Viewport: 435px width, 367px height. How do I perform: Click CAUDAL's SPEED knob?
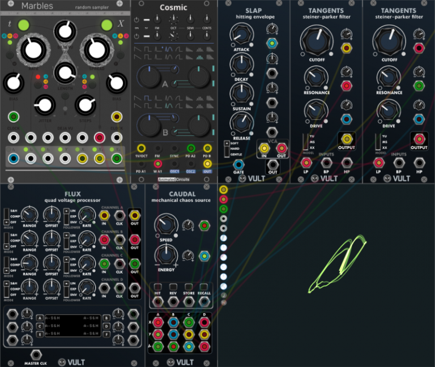point(166,225)
